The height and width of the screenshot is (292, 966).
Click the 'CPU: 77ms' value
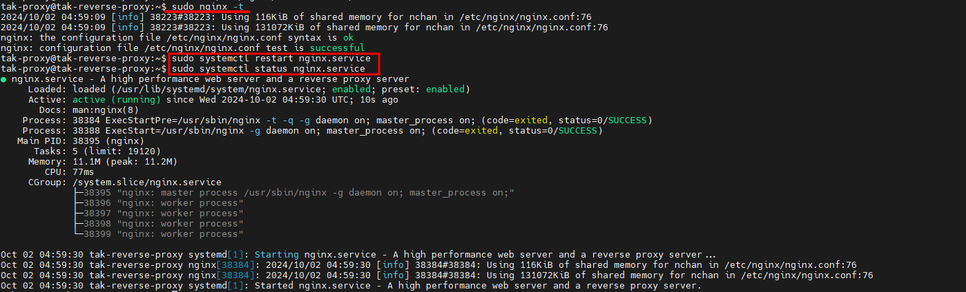[83, 172]
